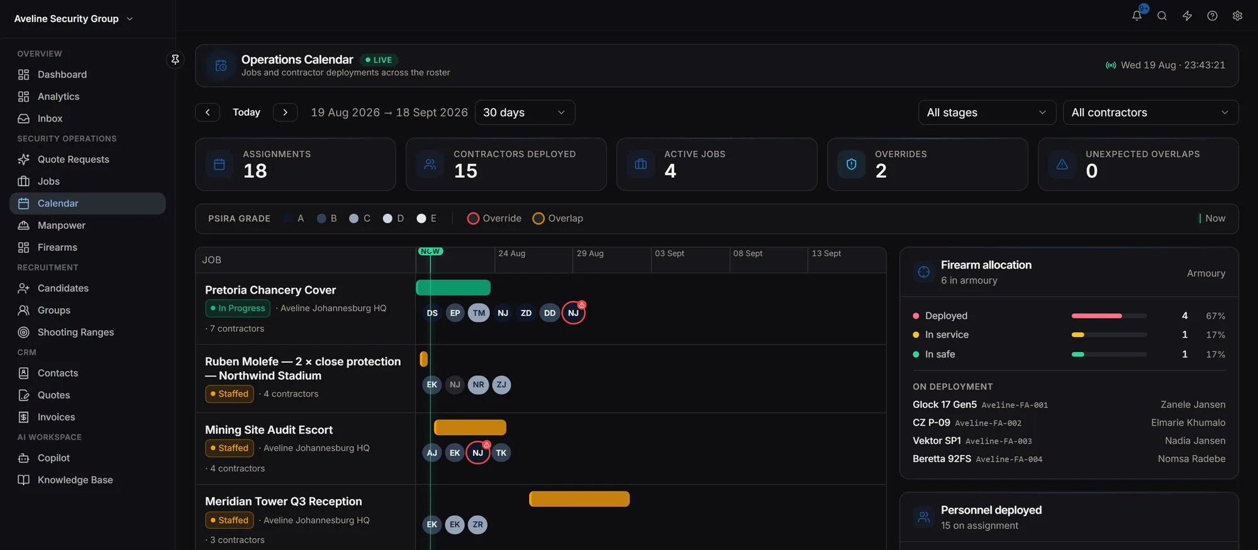The width and height of the screenshot is (1258, 550).
Task: Click the green Pretoria Chancery Cover timeline bar
Action: pyautogui.click(x=454, y=288)
